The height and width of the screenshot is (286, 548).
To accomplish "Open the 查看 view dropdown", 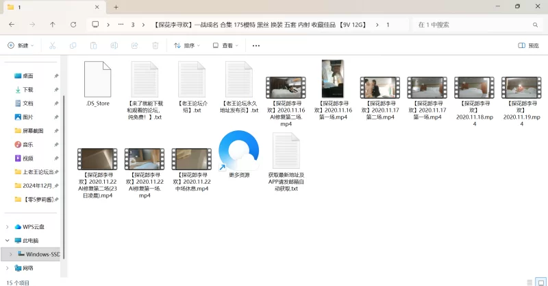I will [225, 46].
